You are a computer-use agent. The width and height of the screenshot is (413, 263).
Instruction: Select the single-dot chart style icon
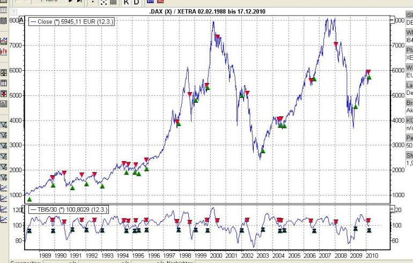pos(93,2)
